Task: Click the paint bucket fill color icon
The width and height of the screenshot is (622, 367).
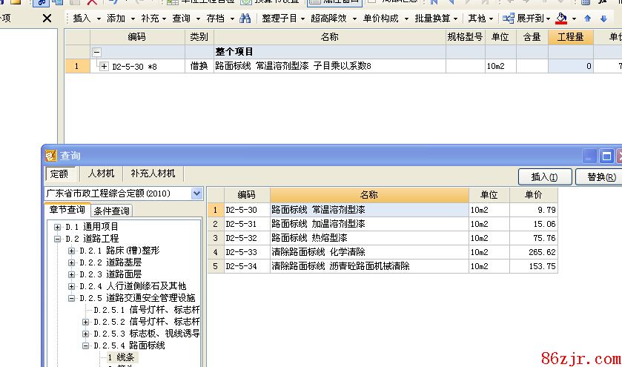Action: tap(561, 19)
